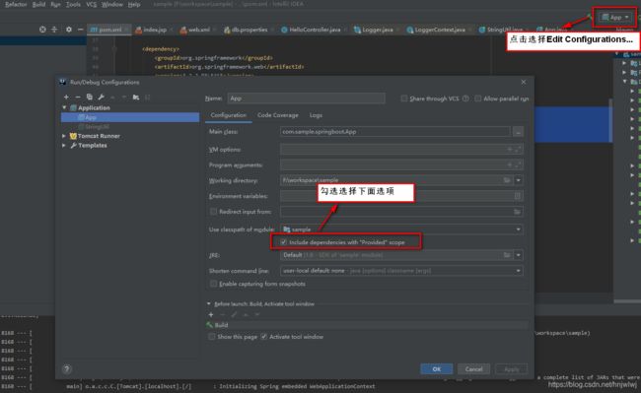The image size is (641, 393).
Task: Add a new run configuration
Action: coord(66,98)
